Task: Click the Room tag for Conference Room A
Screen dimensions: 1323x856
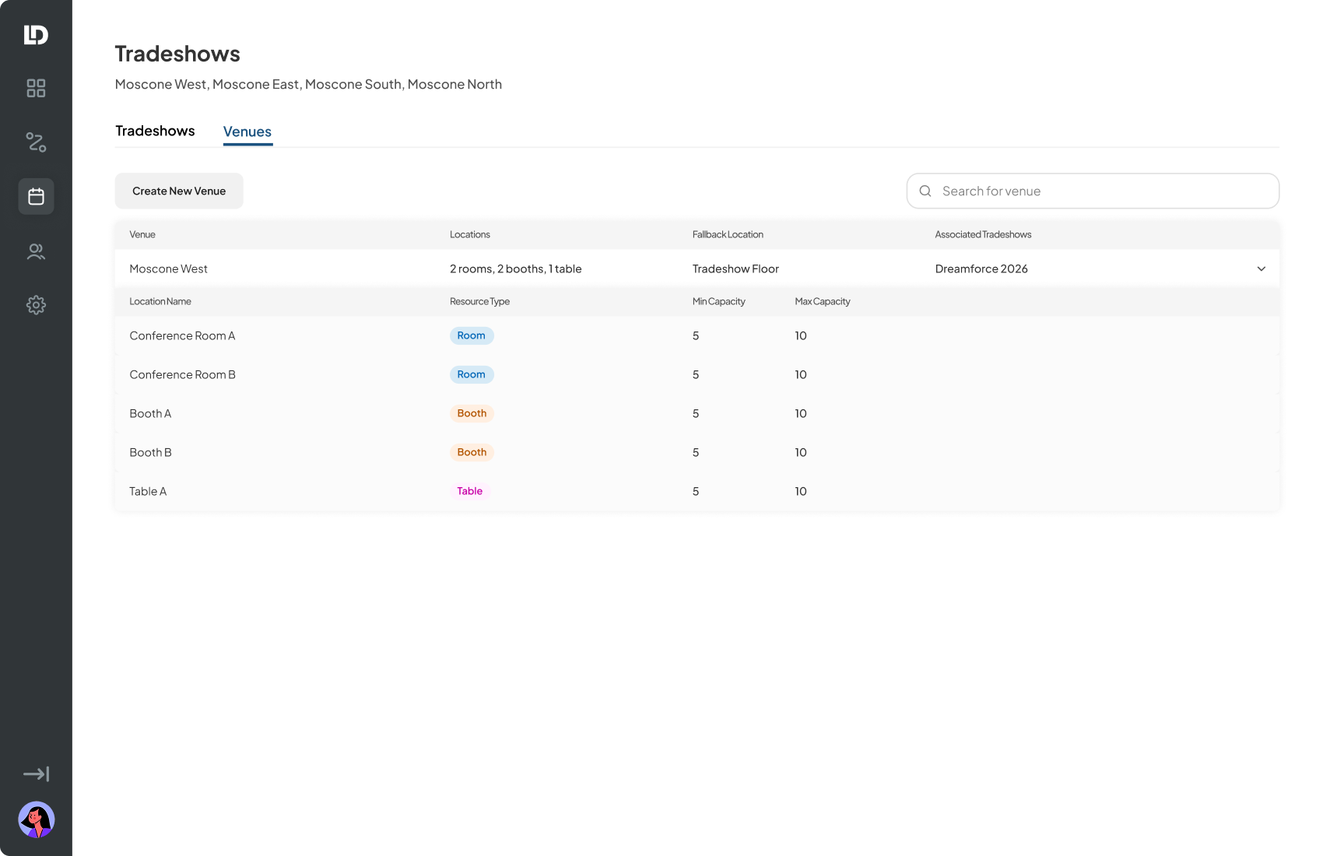Action: [472, 335]
